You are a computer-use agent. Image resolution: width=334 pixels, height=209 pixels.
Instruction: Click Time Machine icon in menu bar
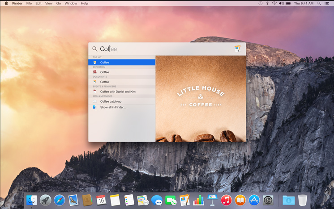point(260,3)
